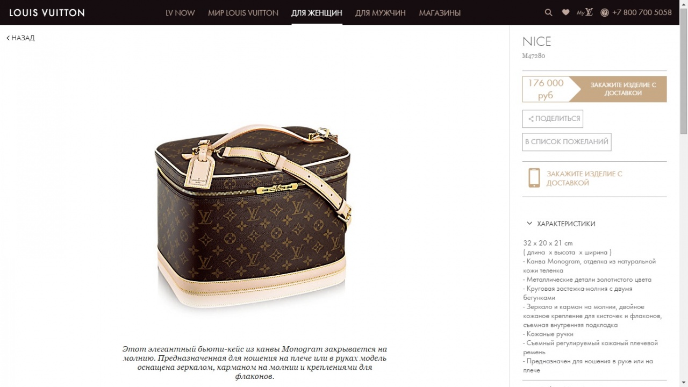
Task: Open the search magnifier icon
Action: tap(548, 12)
